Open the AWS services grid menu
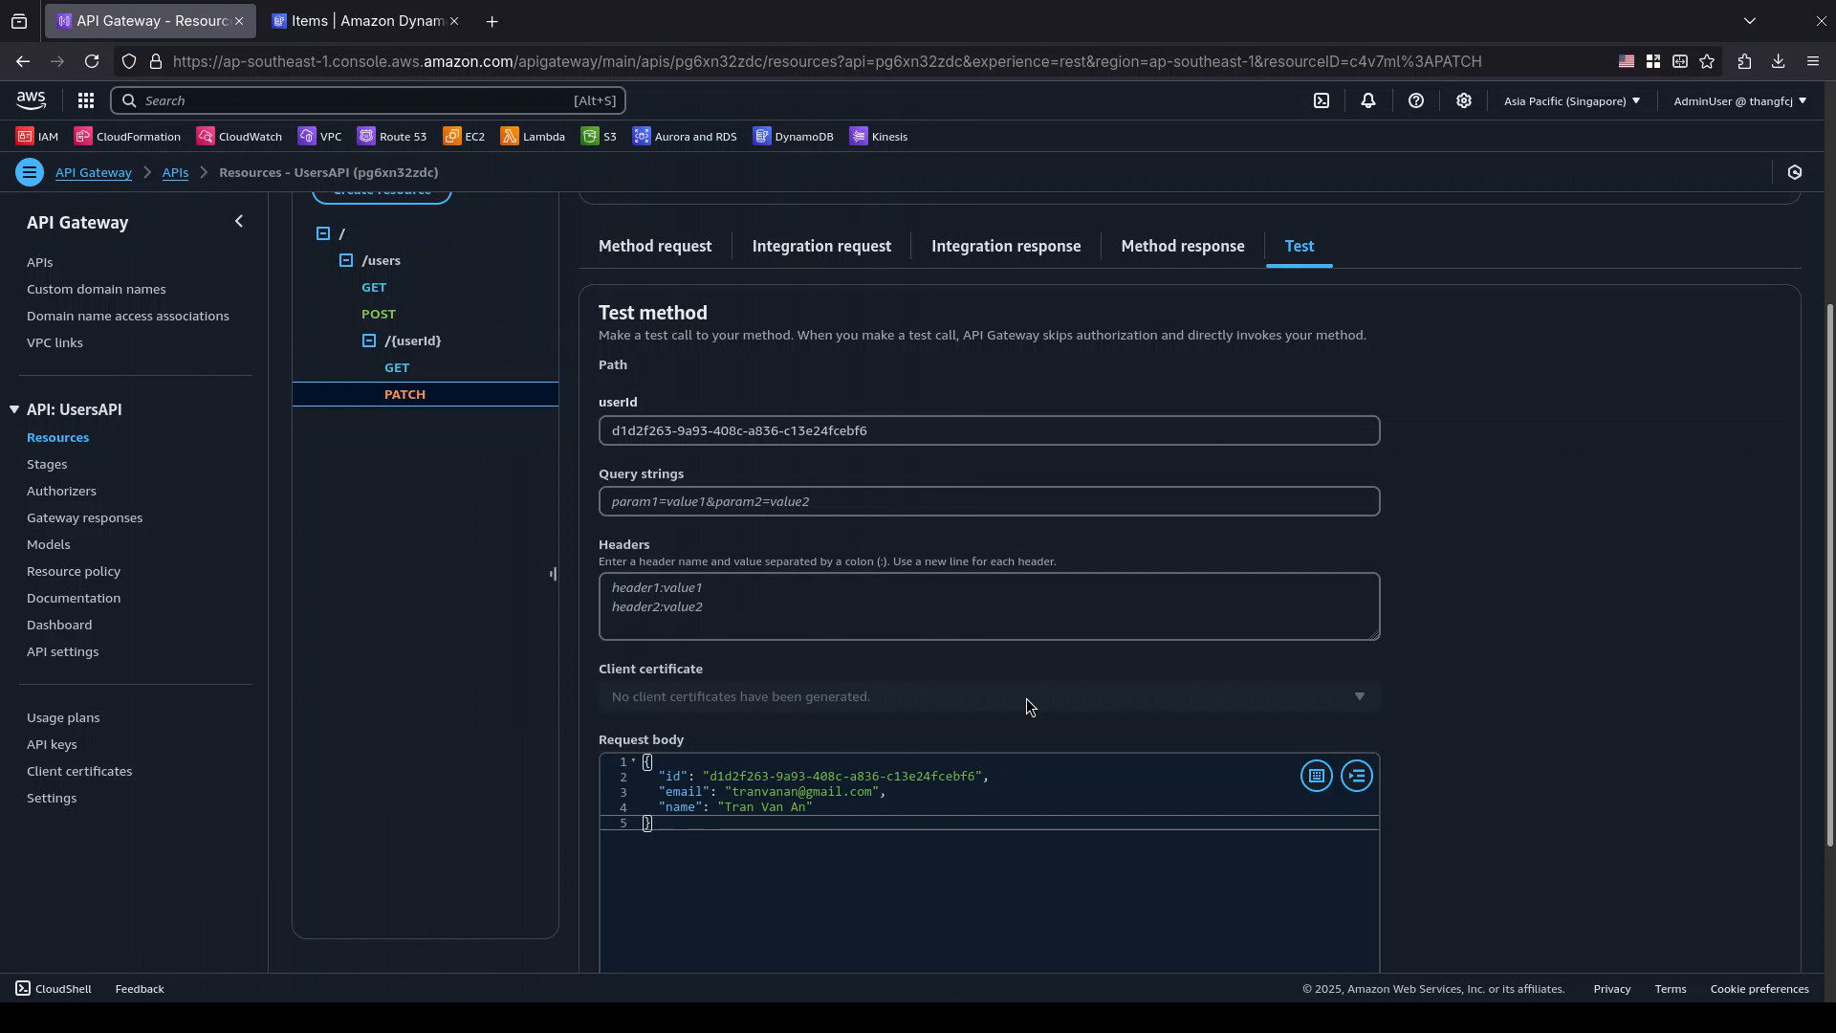1836x1033 pixels. 85,100
